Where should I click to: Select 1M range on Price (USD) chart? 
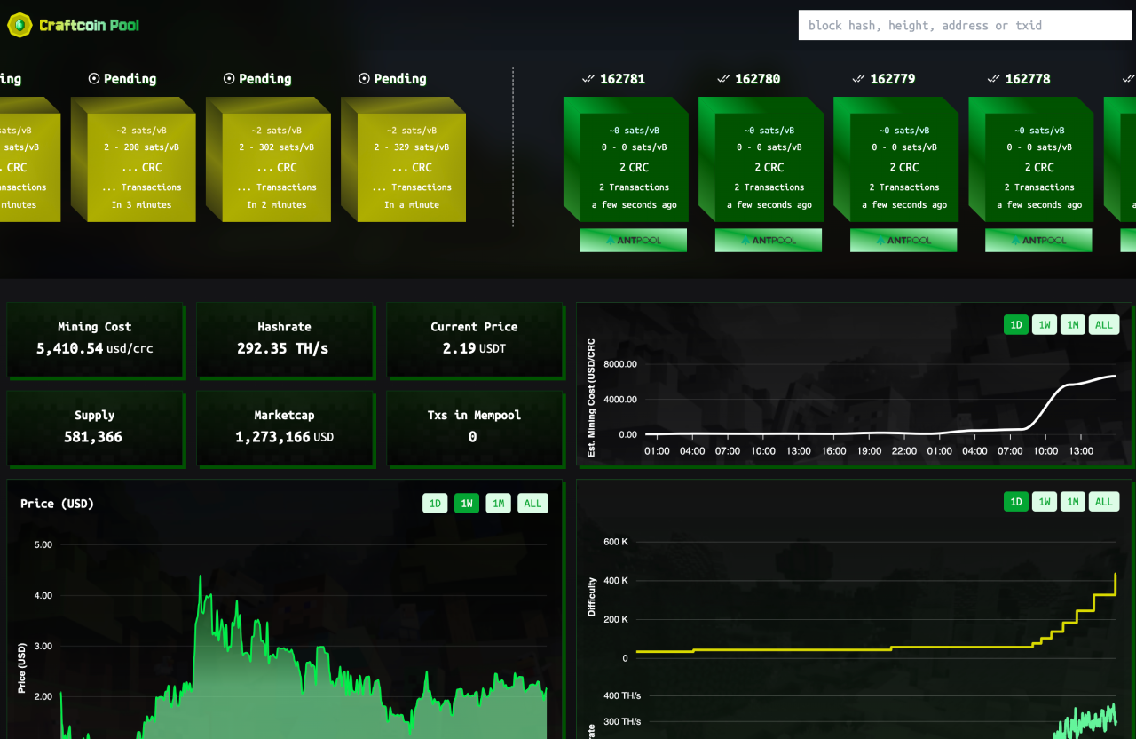(x=498, y=504)
